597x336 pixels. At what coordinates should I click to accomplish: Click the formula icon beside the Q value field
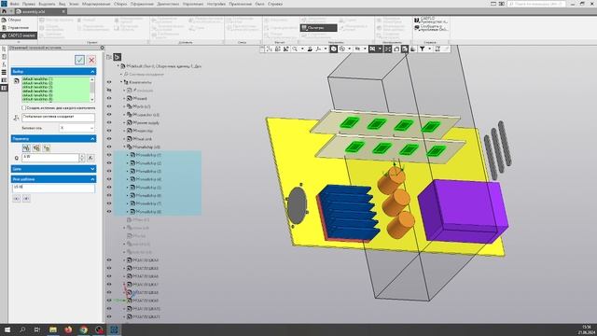pos(90,158)
